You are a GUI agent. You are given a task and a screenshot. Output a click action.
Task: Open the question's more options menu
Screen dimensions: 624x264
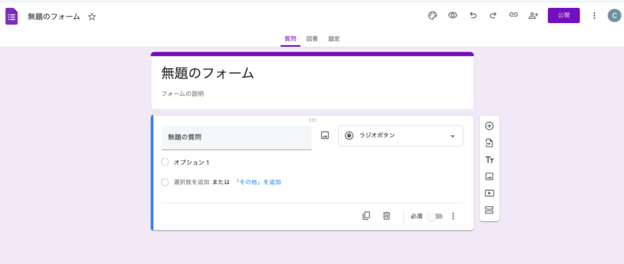453,216
